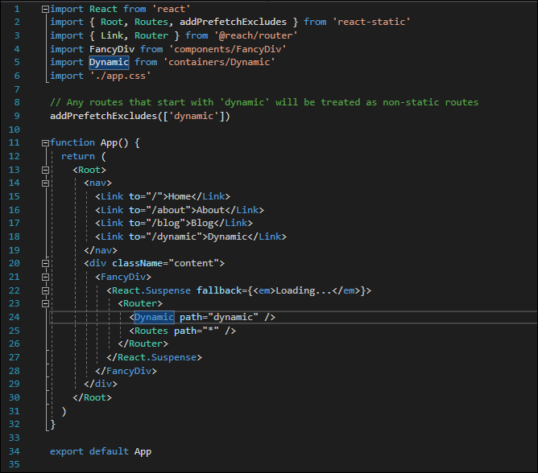Click the './app.css' import string
538x473 pixels.
[x=121, y=76]
